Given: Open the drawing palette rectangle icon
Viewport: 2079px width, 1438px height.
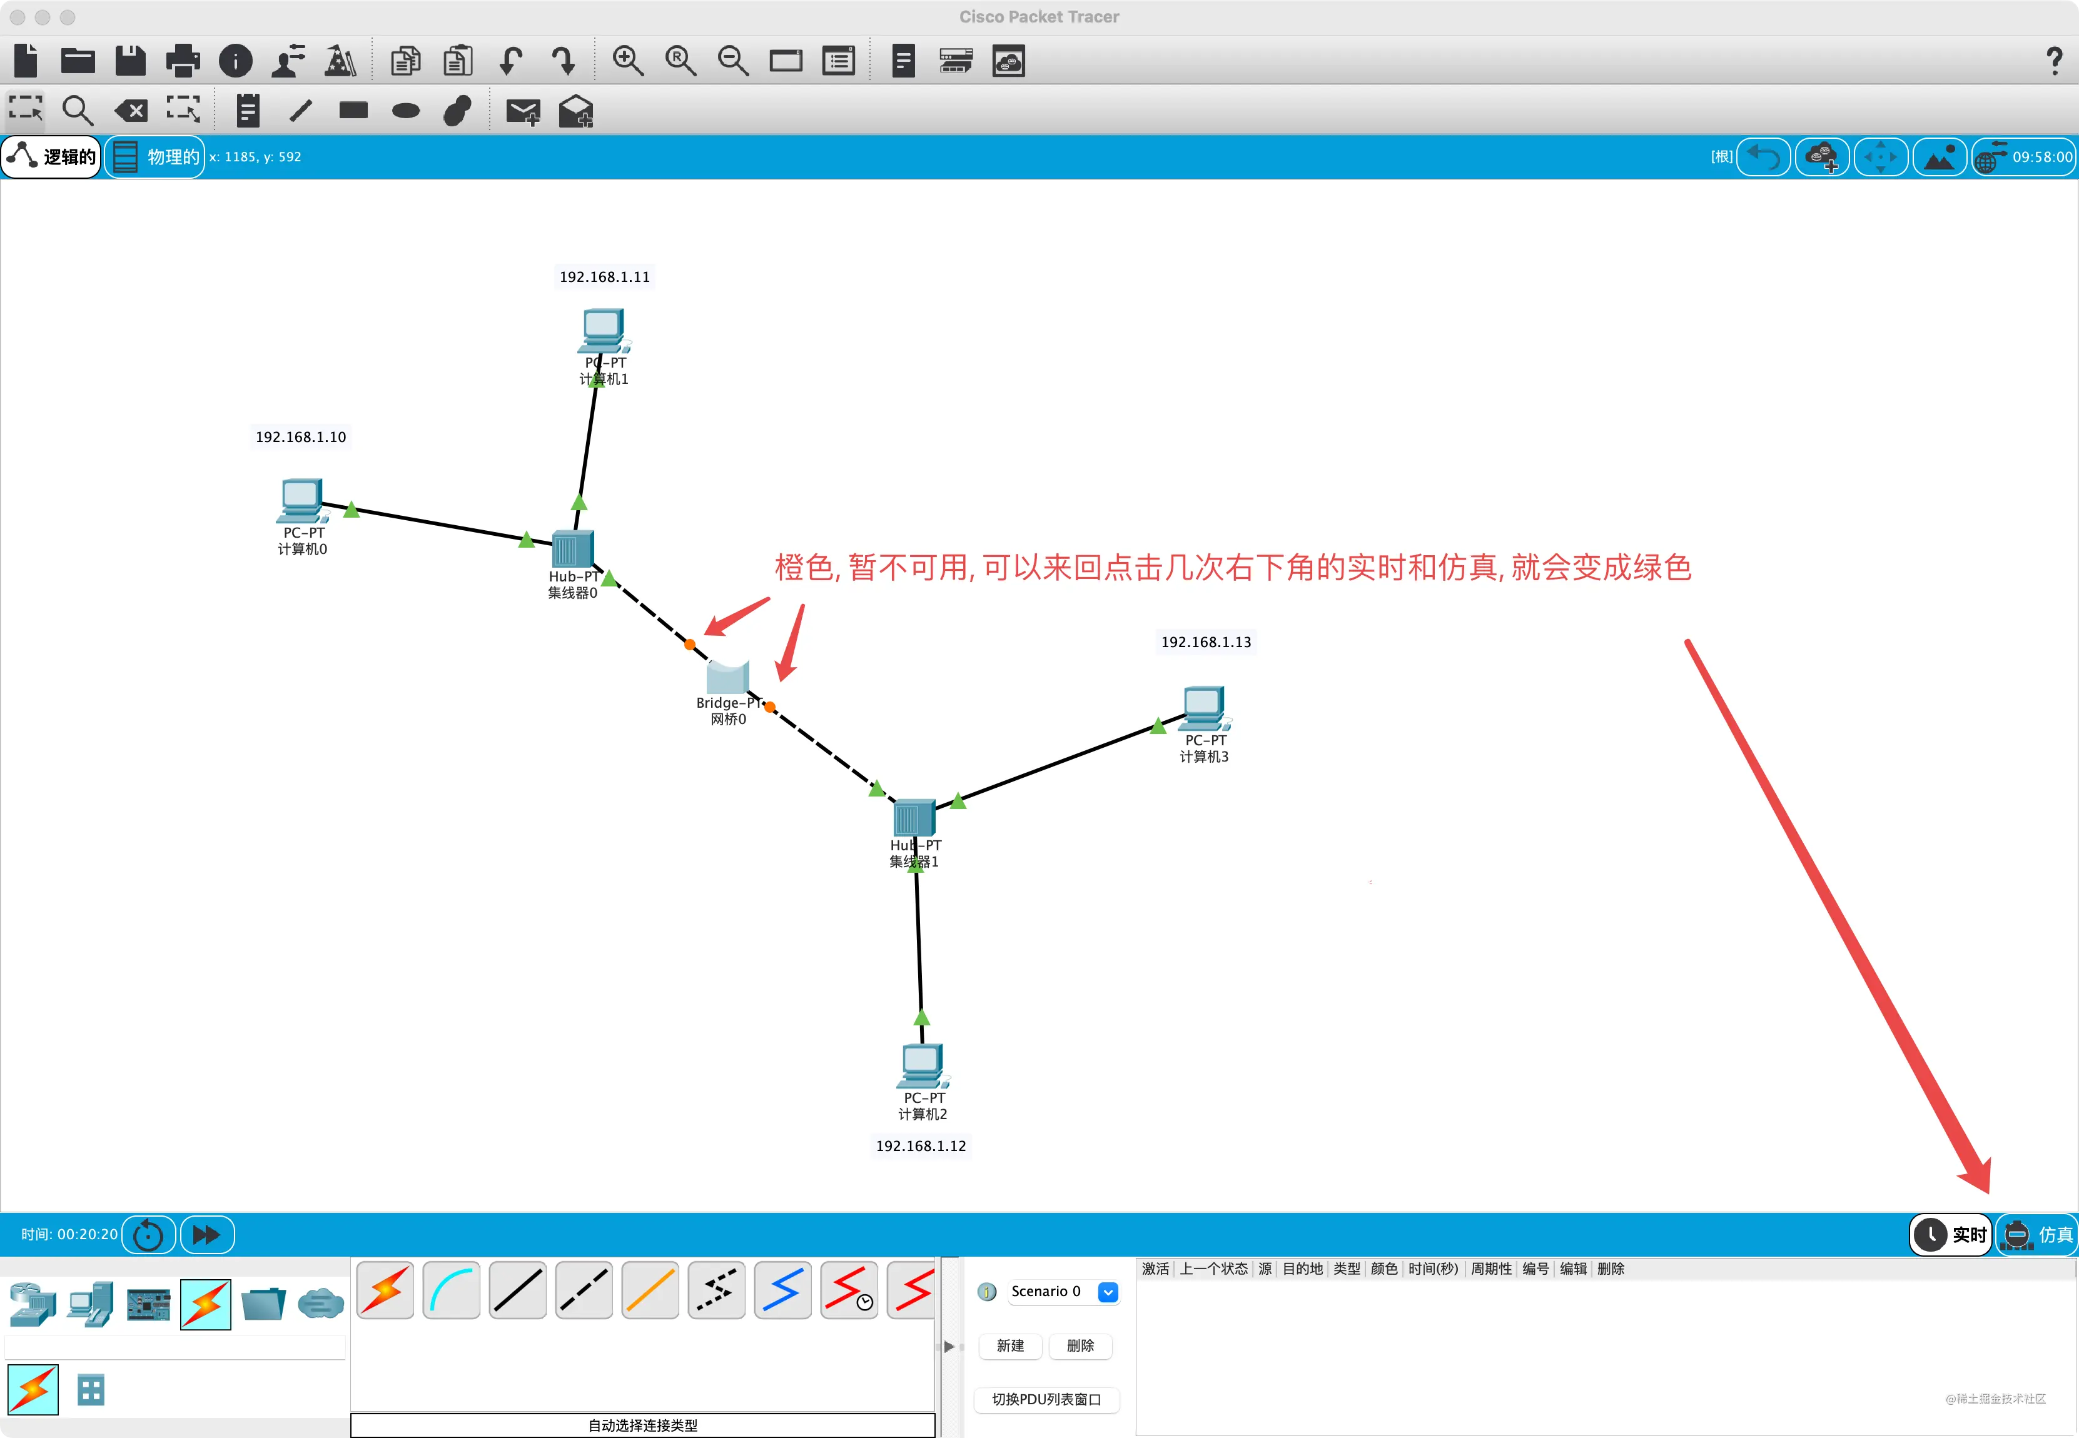Looking at the screenshot, I should [x=786, y=61].
